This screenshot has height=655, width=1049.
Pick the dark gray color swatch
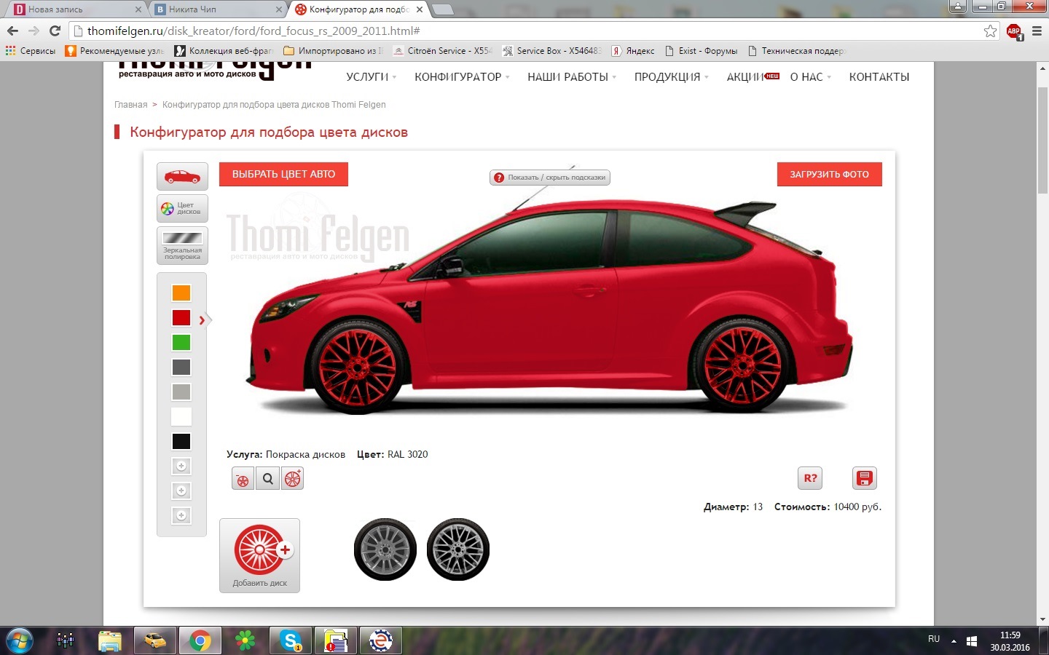coord(181,367)
